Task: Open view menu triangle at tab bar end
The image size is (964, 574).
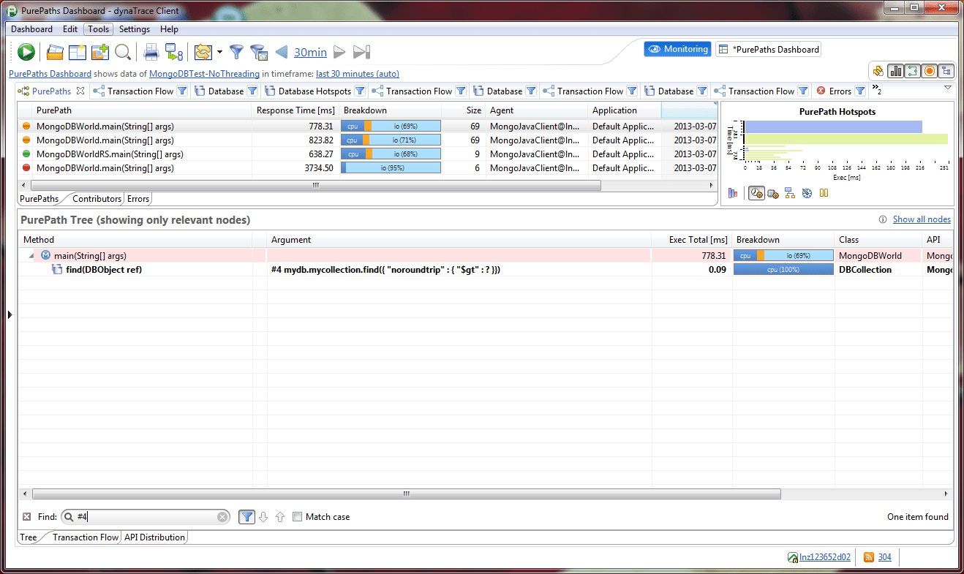Action: pos(948,88)
